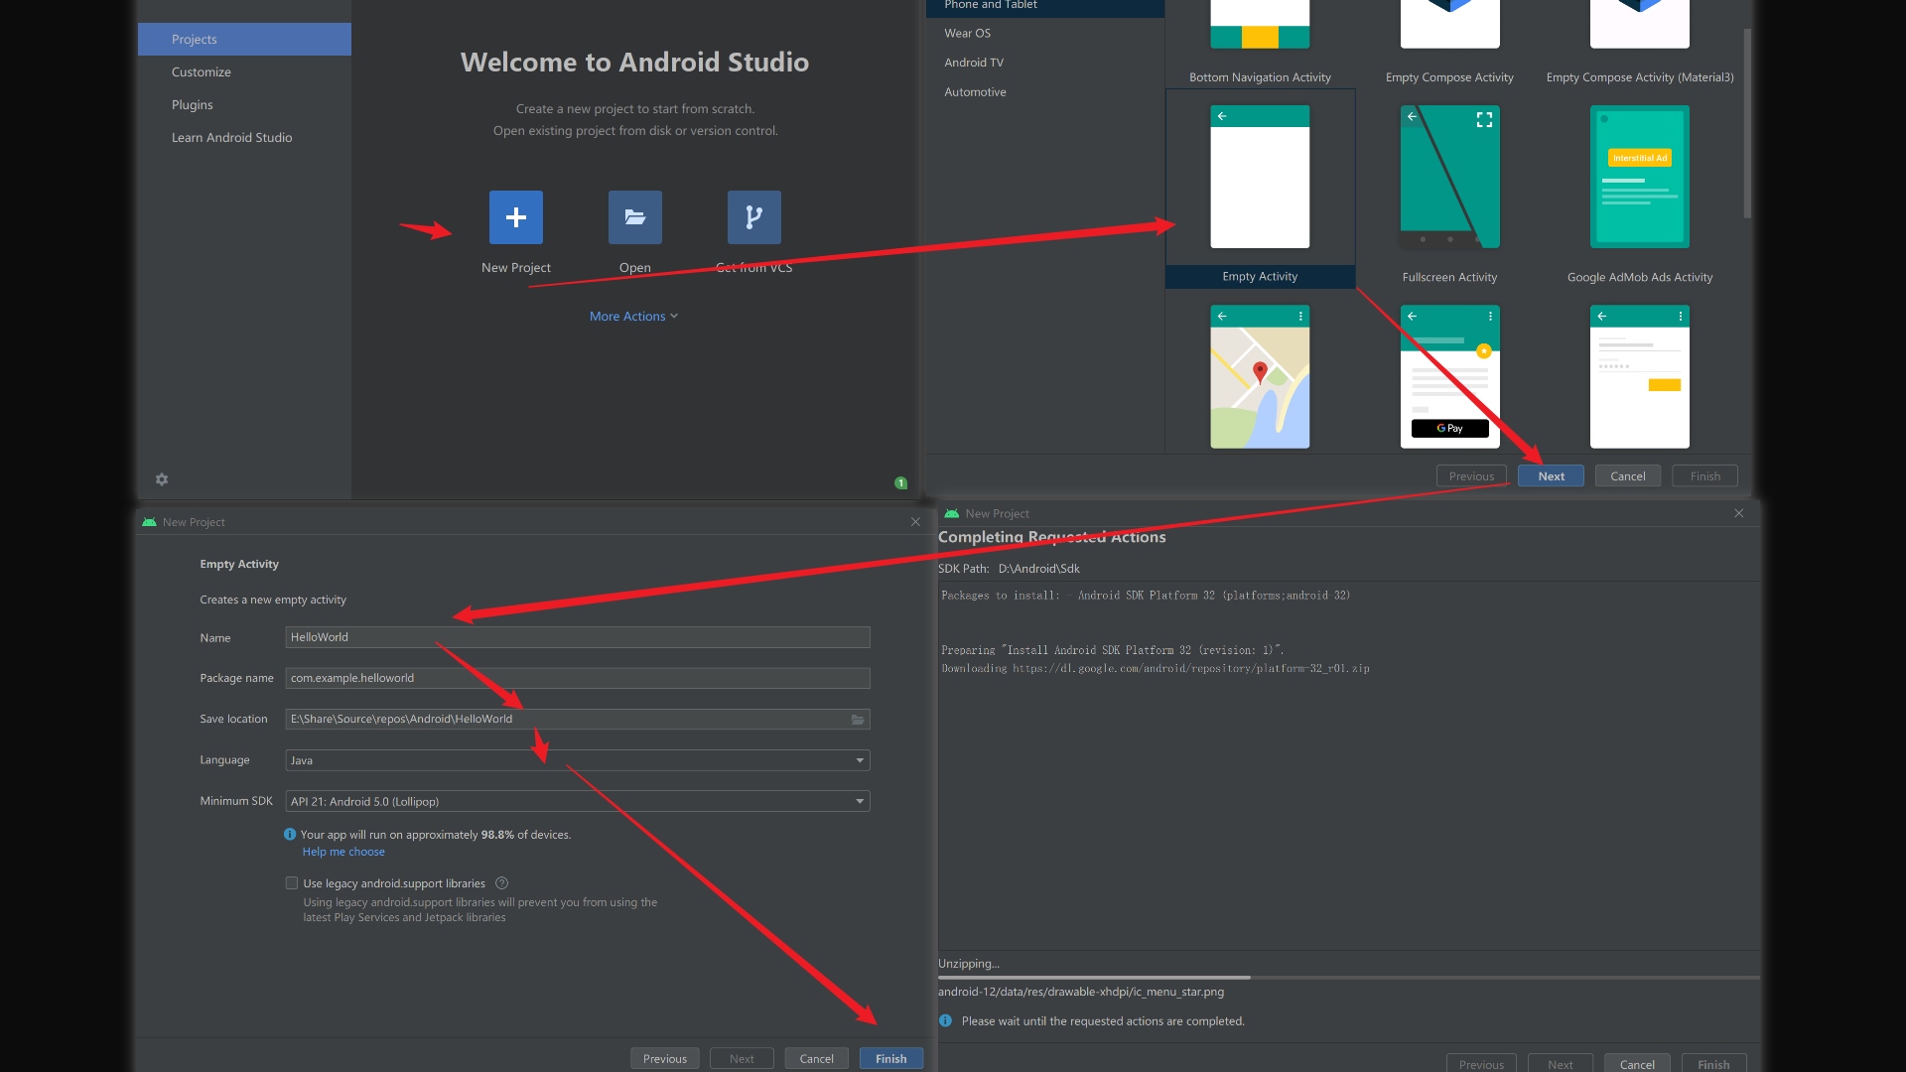Image resolution: width=1906 pixels, height=1072 pixels.
Task: Select the Empty Activity template thumbnail
Action: point(1260,179)
